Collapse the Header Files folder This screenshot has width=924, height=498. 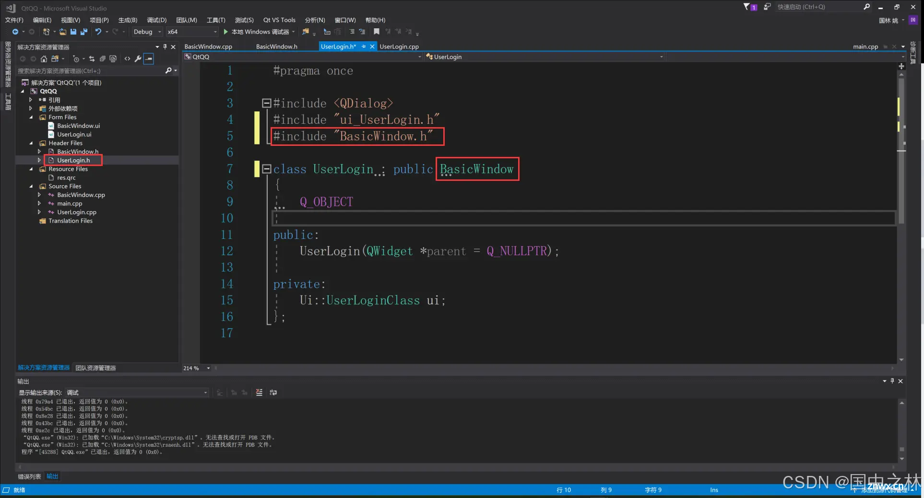[31, 143]
